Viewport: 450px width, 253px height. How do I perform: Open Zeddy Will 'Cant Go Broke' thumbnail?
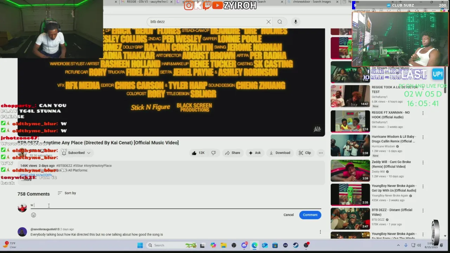pyautogui.click(x=350, y=170)
